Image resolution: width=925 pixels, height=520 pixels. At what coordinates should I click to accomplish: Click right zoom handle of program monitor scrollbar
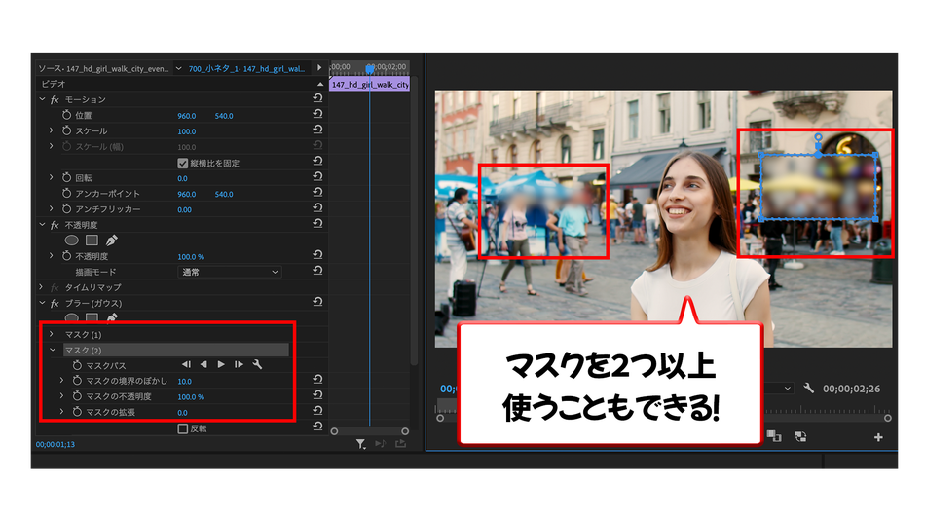point(888,418)
